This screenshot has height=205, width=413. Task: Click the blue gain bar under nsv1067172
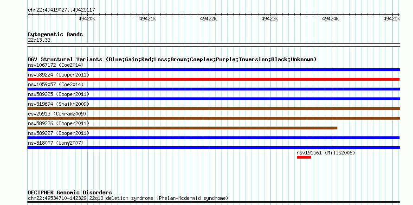coord(213,70)
